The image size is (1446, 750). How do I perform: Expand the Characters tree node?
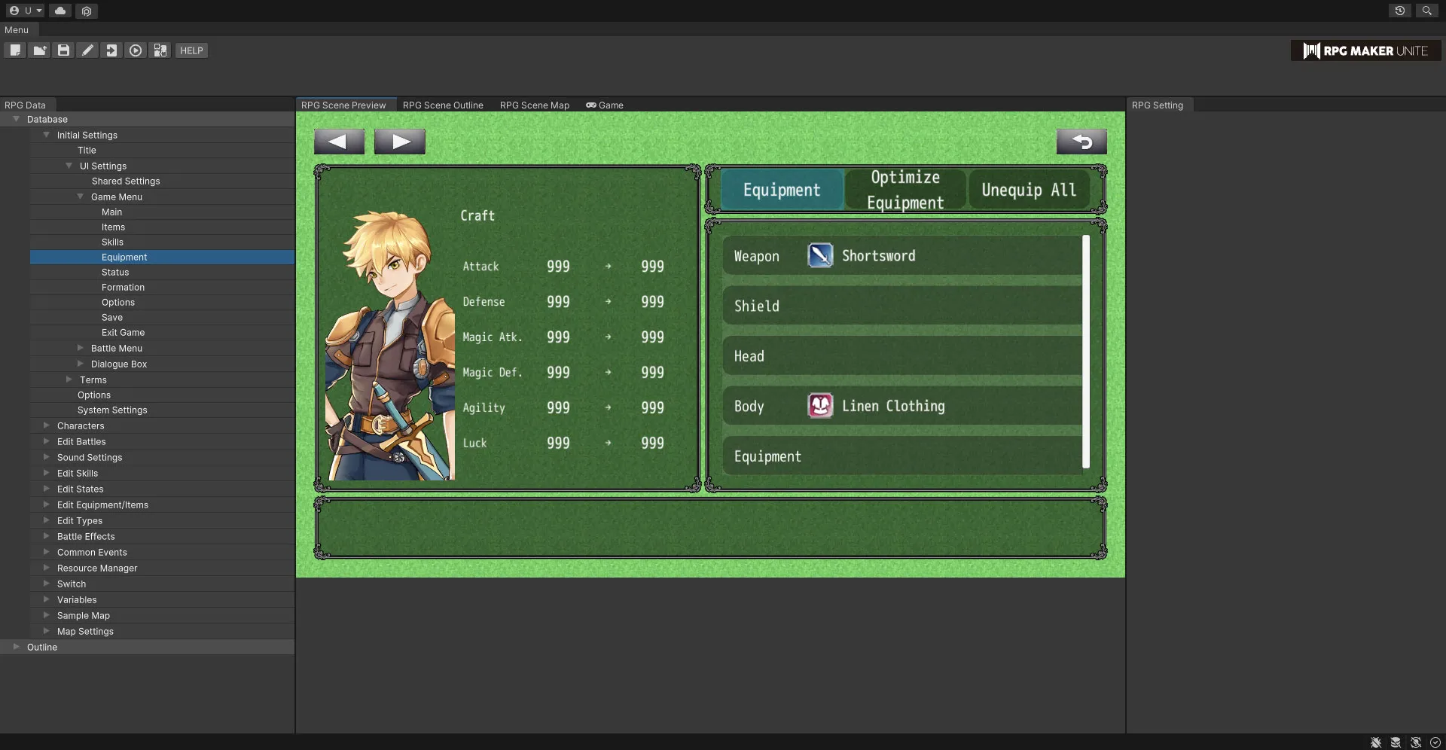pos(47,425)
